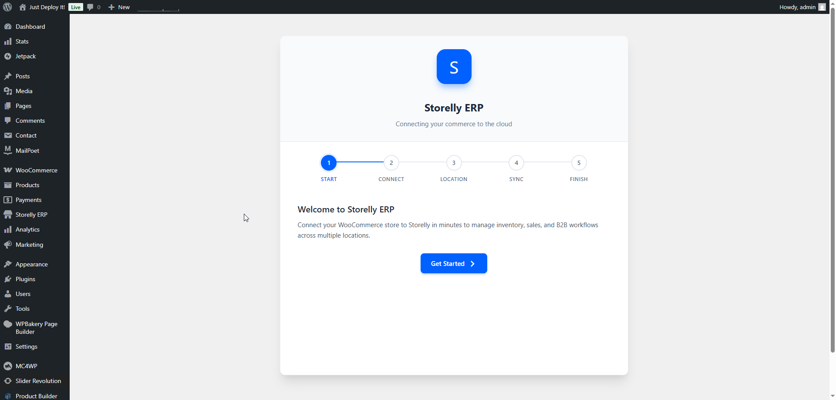Click the Analytics bars icon
836x400 pixels.
click(8, 229)
